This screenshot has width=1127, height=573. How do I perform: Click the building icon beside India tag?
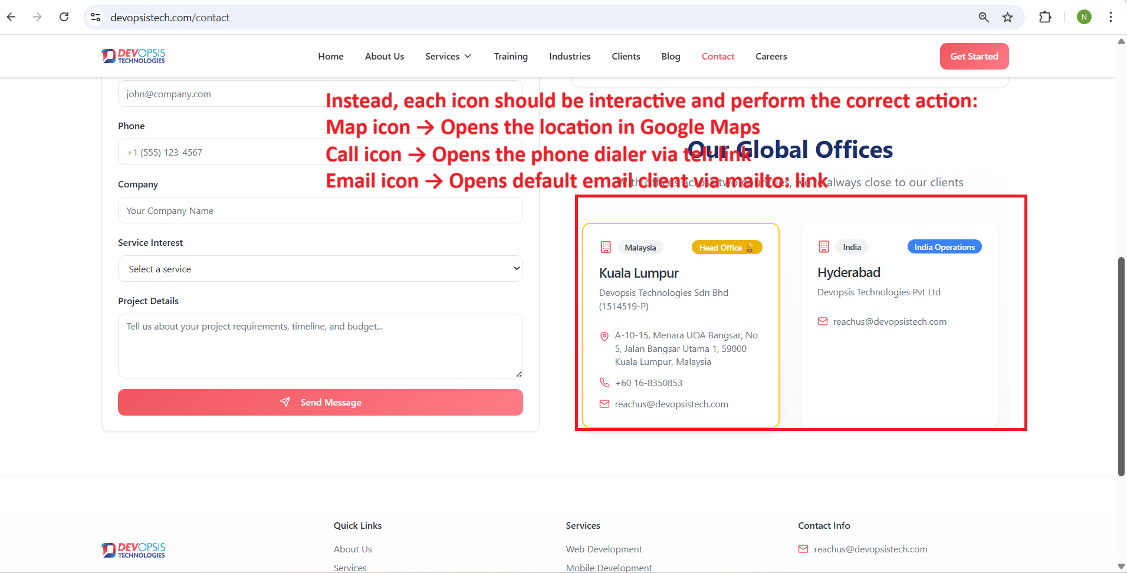click(x=824, y=247)
